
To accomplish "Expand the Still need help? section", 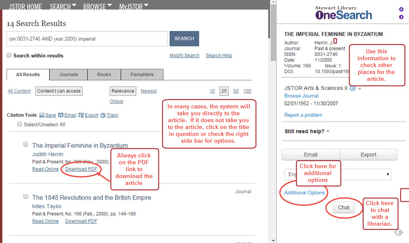I will [x=307, y=131].
